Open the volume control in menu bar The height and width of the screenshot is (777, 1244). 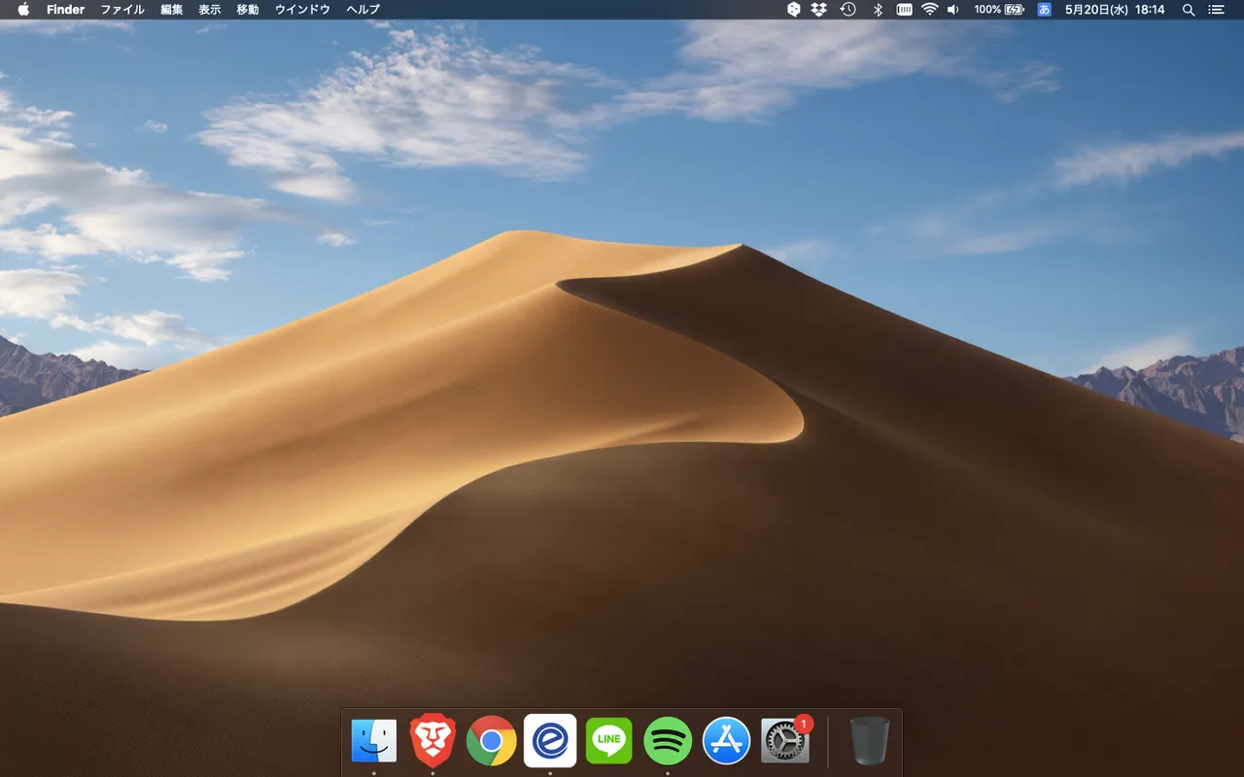[x=953, y=9]
